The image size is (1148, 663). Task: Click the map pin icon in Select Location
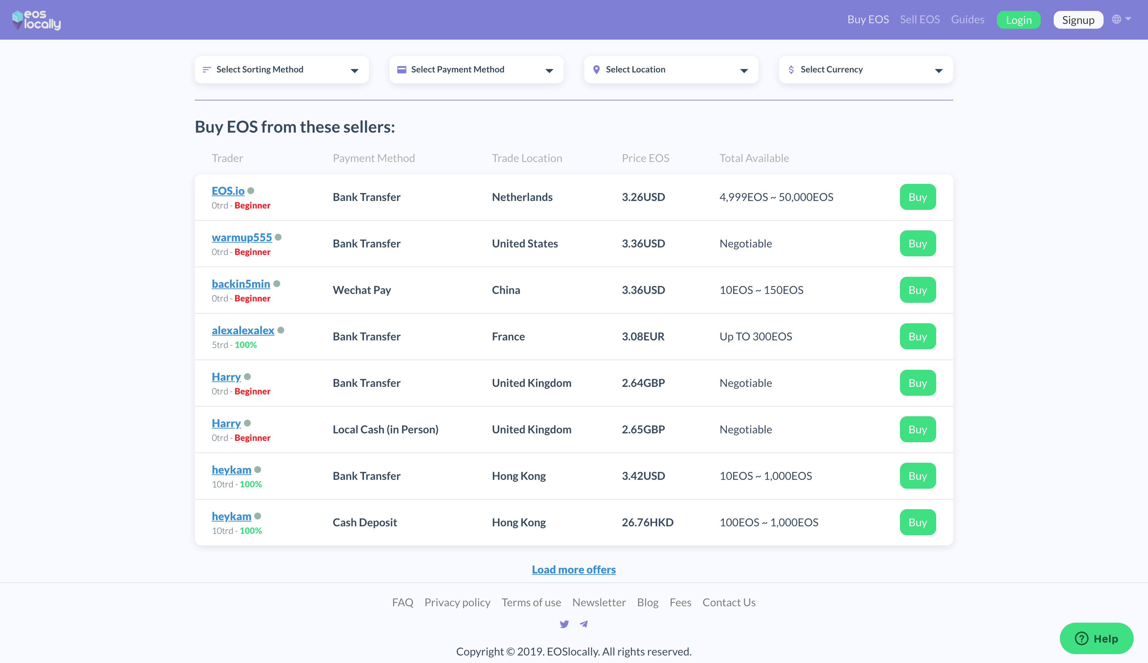(x=596, y=70)
